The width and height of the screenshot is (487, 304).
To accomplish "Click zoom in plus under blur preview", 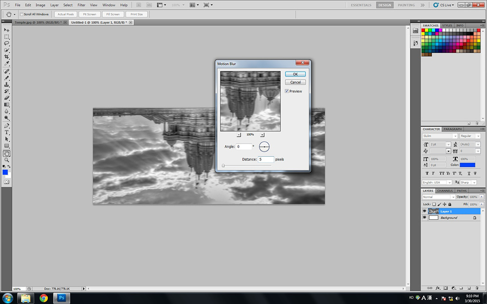I will pyautogui.click(x=262, y=134).
